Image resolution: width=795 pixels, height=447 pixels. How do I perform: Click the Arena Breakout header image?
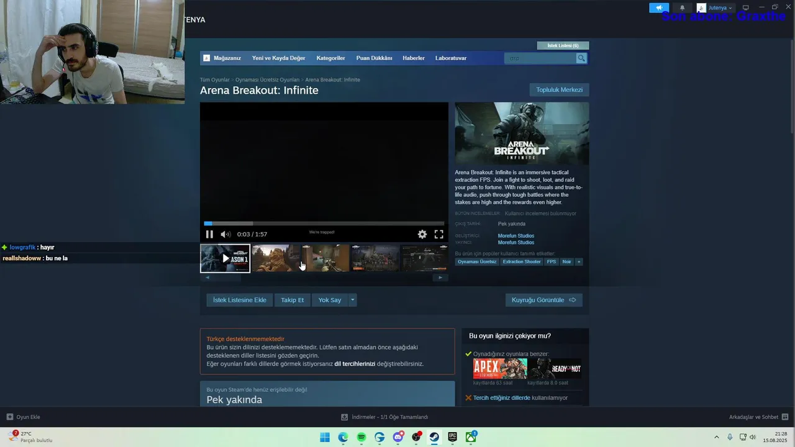pyautogui.click(x=522, y=133)
